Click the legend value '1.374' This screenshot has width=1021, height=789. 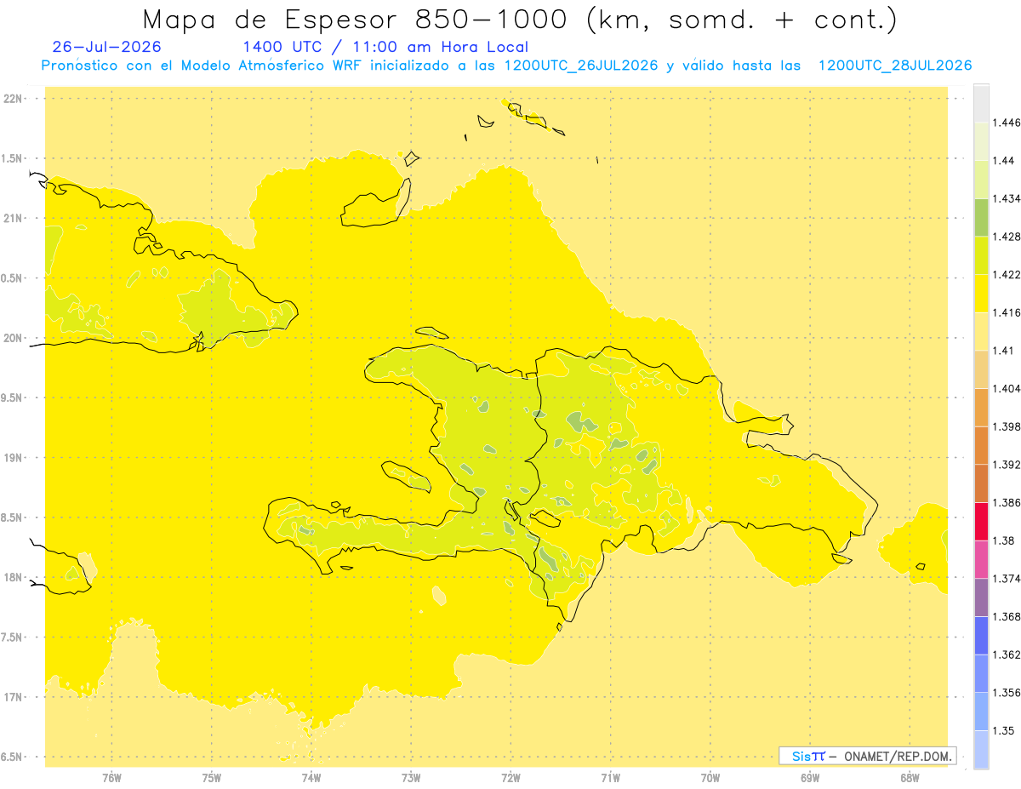[1008, 579]
